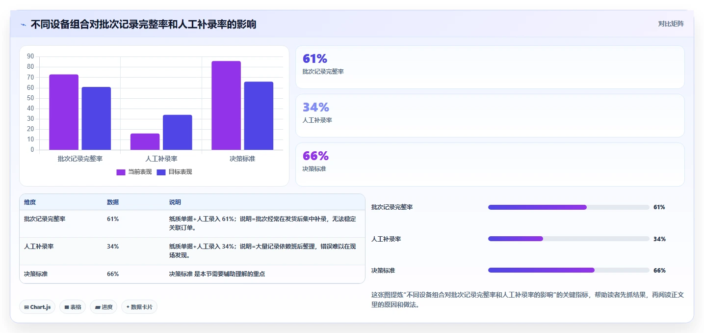Click the 数据卡片 tag chip
The image size is (704, 333).
tap(139, 307)
